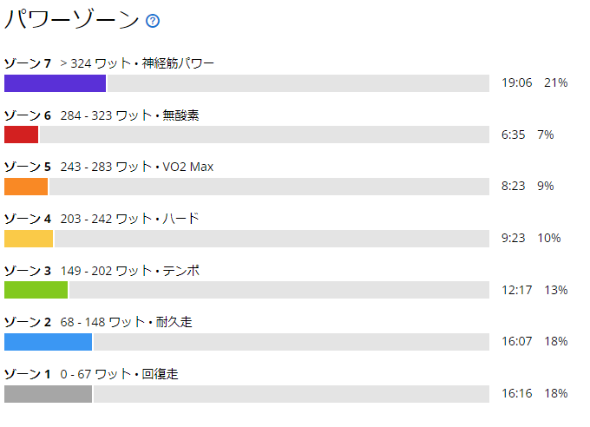Open the power zones help icon
590x427 pixels.
[153, 21]
